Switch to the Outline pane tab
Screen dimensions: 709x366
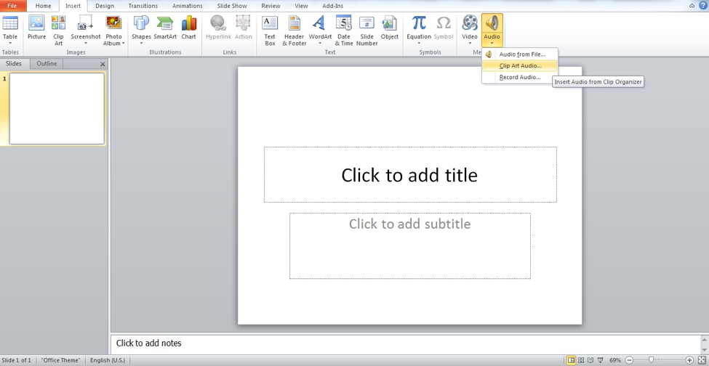[47, 64]
